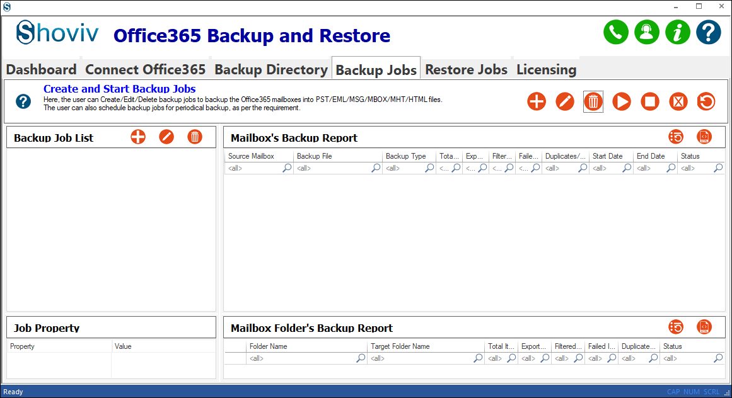Open the Licensing tab

pos(546,69)
